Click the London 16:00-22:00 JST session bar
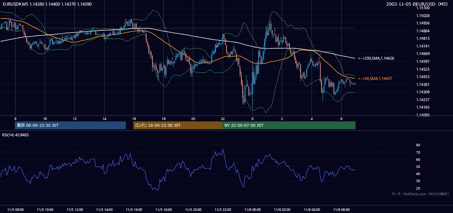The width and height of the screenshot is (453, 213). pos(178,125)
